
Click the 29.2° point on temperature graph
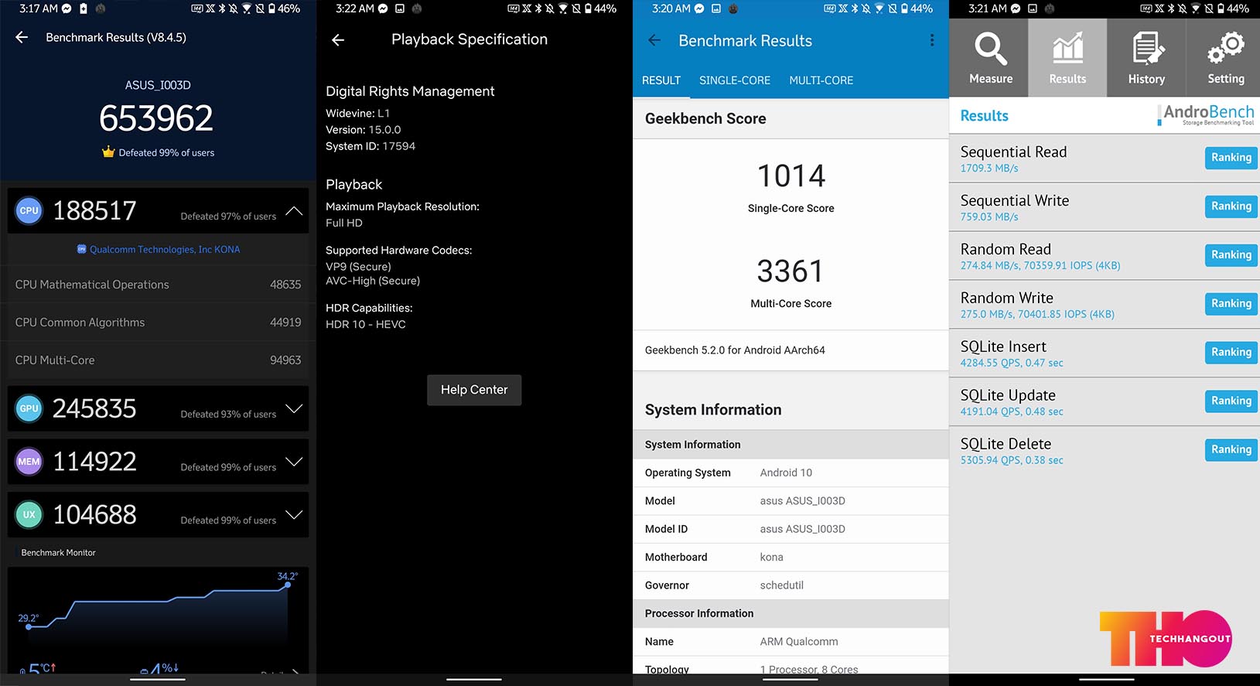pyautogui.click(x=29, y=626)
